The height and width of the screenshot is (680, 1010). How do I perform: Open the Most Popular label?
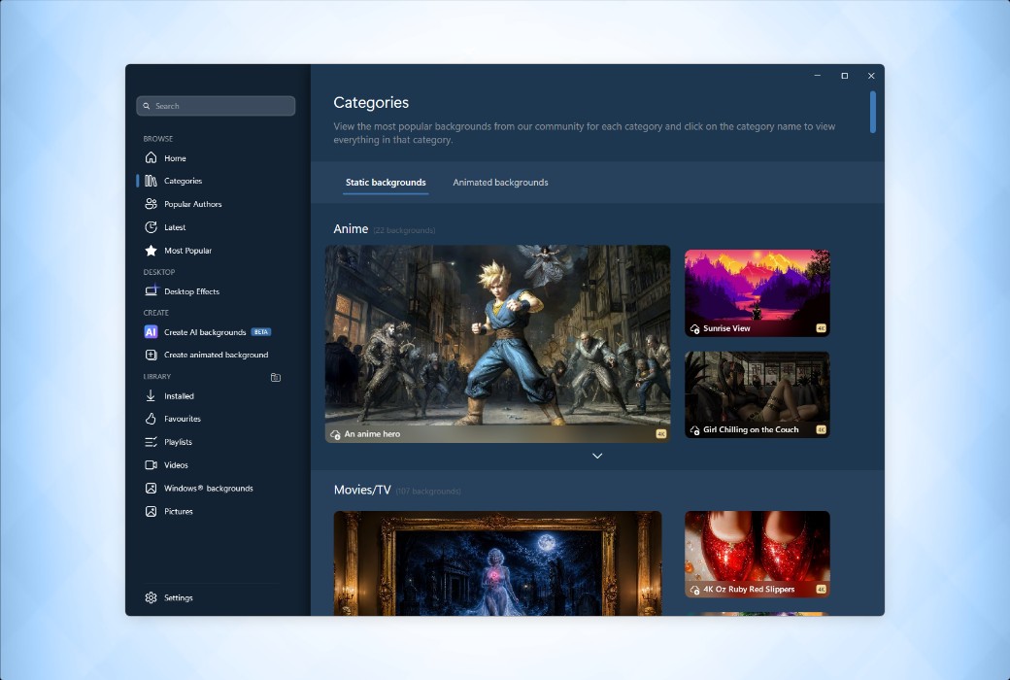point(187,250)
